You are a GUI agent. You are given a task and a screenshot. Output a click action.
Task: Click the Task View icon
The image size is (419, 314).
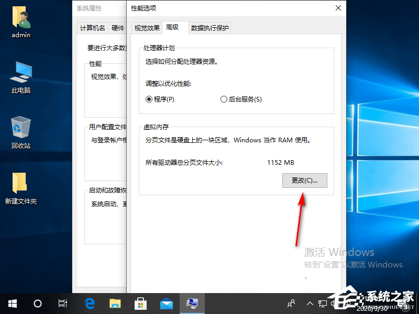coord(63,304)
